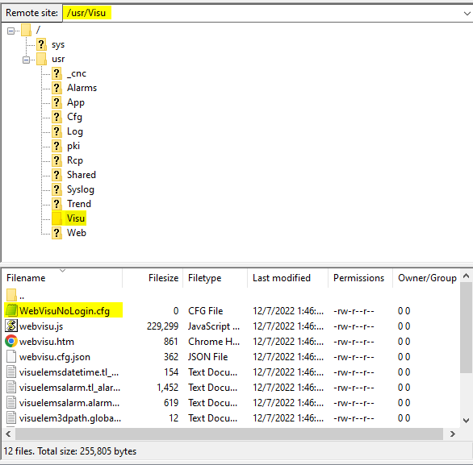Screen dimensions: 473x465
Task: Open the Alarms directory label
Action: [x=82, y=88]
